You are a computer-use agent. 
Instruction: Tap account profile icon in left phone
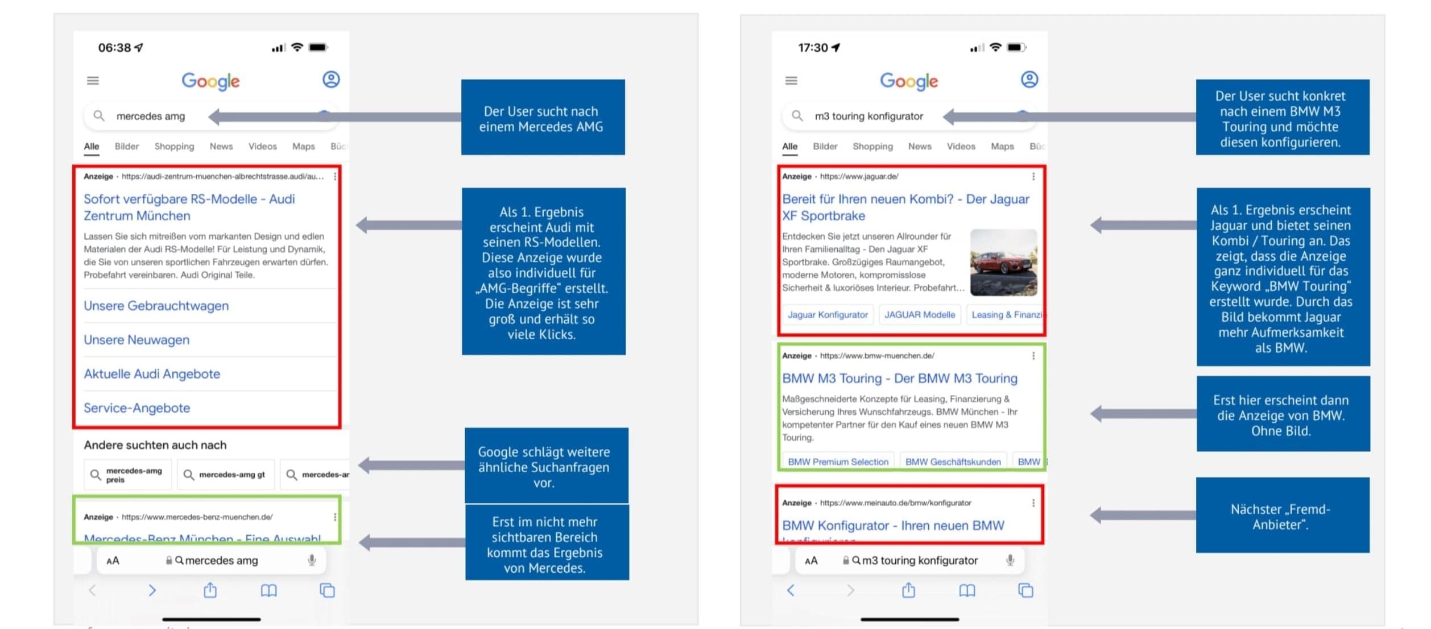[331, 80]
